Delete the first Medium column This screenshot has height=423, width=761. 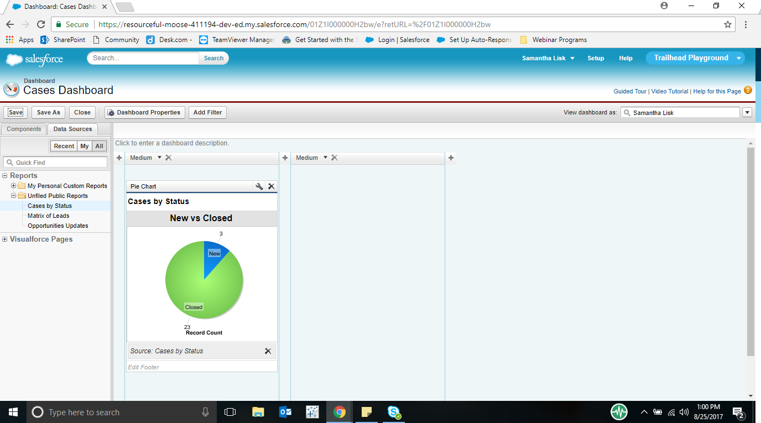click(169, 158)
